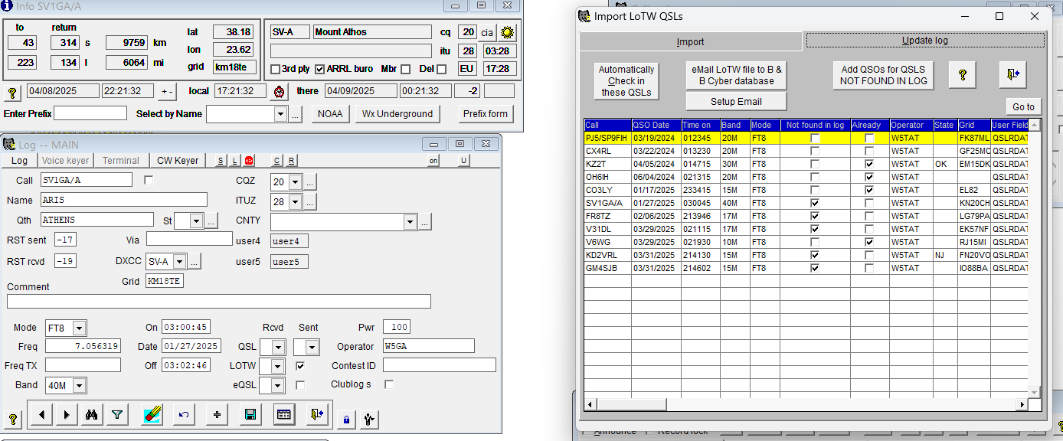
Task: Select the Import tab
Action: (690, 41)
